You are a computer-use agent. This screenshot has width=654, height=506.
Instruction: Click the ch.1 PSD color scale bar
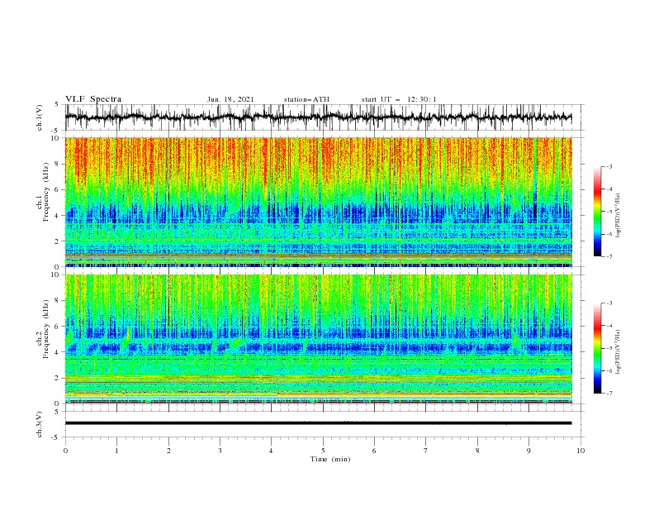(597, 212)
